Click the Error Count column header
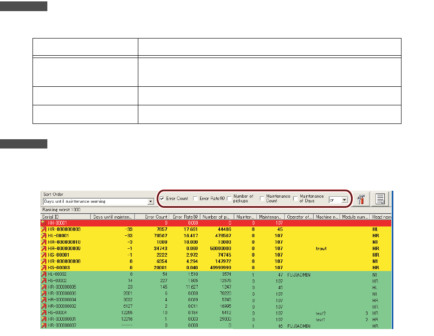The image size is (434, 336). (153, 217)
